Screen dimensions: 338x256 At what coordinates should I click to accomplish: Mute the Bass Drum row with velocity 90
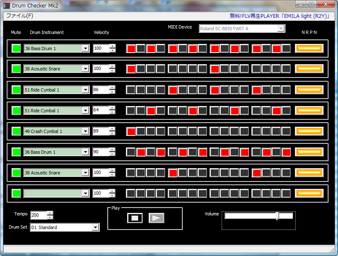[17, 152]
